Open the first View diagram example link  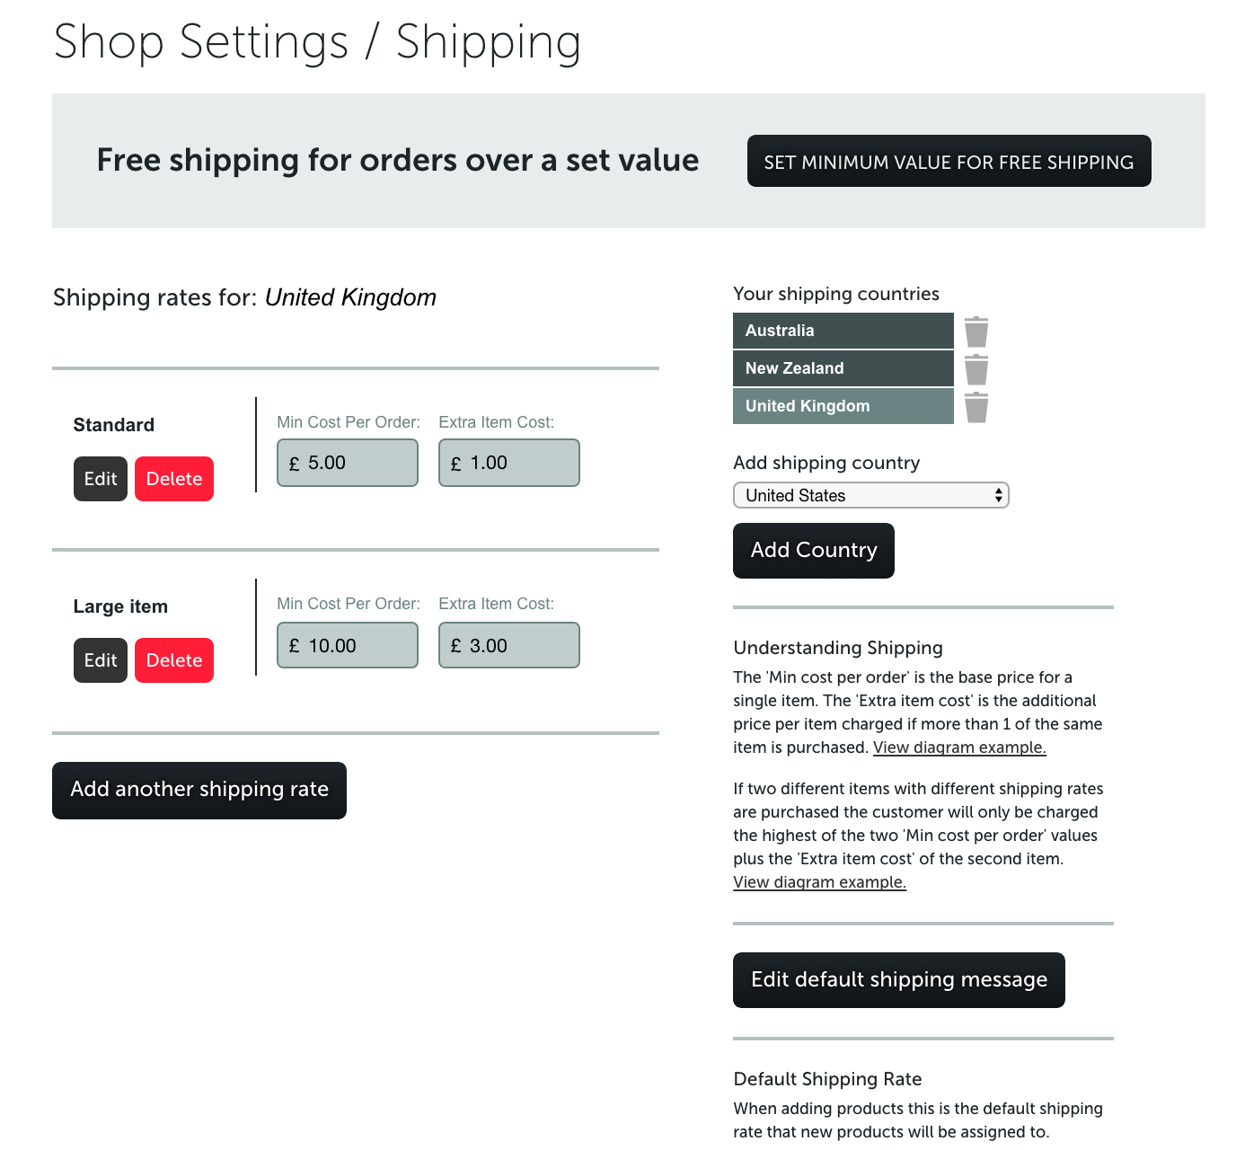(959, 747)
